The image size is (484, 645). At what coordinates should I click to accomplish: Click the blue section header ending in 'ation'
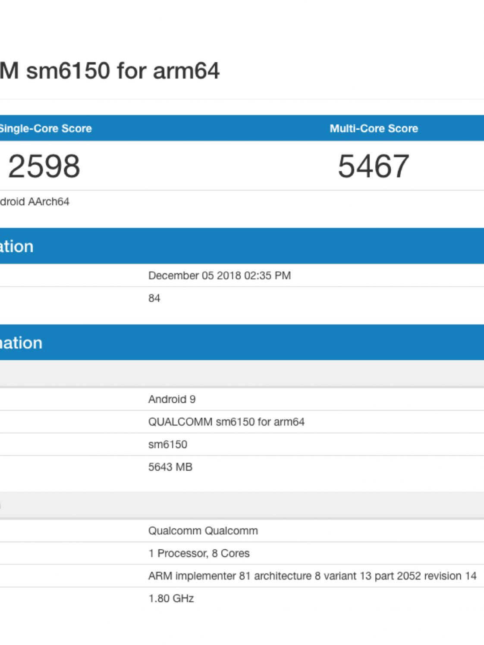pyautogui.click(x=17, y=246)
